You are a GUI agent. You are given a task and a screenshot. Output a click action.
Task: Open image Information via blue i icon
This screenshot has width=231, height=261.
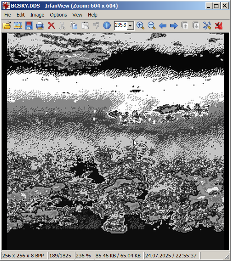[x=107, y=26]
